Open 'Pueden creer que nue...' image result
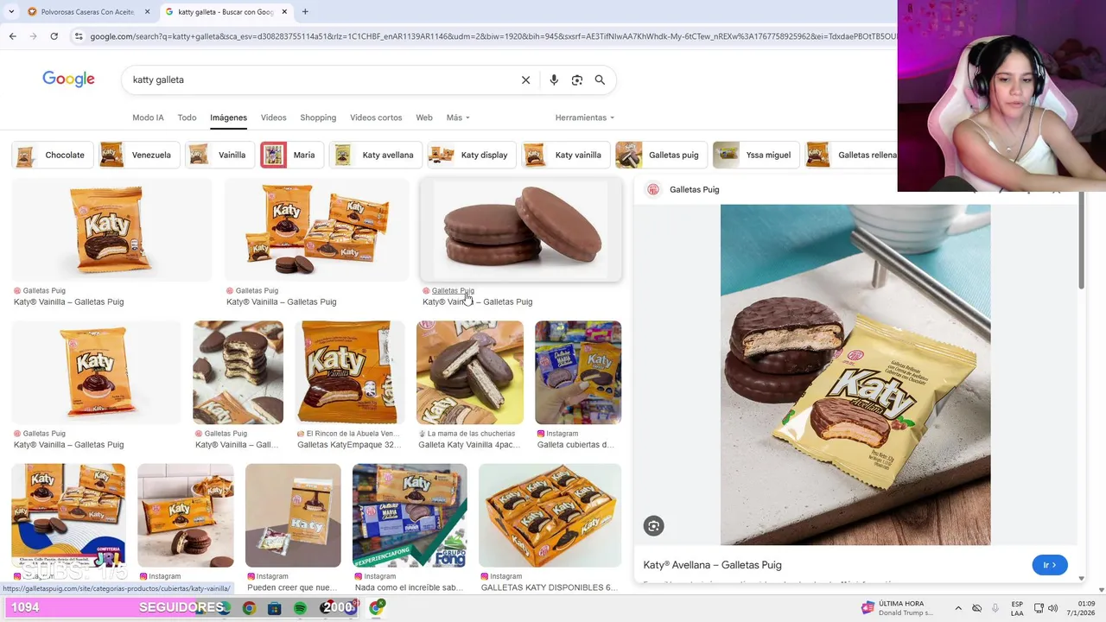Screen dimensions: 1106x622 point(293,516)
